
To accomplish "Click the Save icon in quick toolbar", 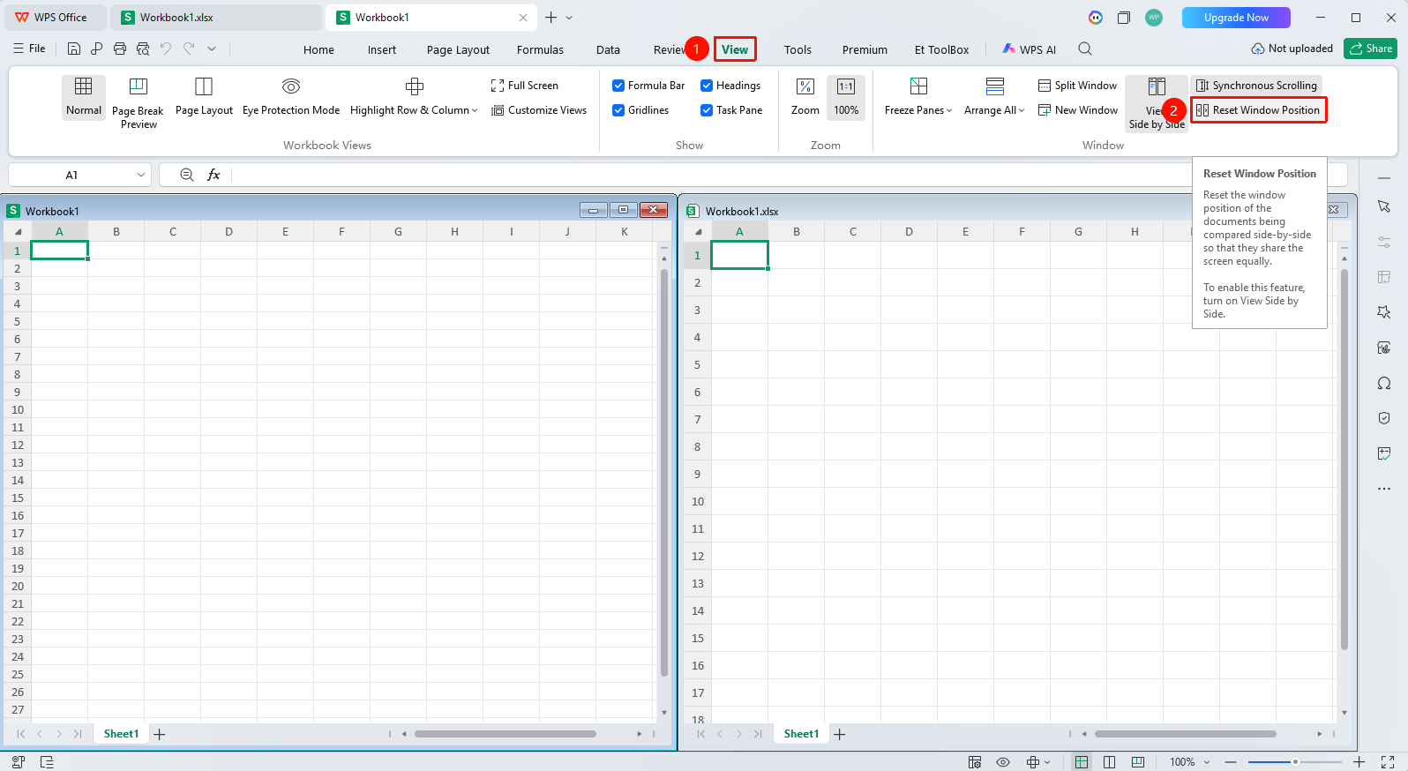I will 74,49.
